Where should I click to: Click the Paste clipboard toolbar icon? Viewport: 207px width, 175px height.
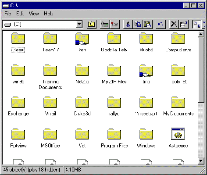[147, 24]
